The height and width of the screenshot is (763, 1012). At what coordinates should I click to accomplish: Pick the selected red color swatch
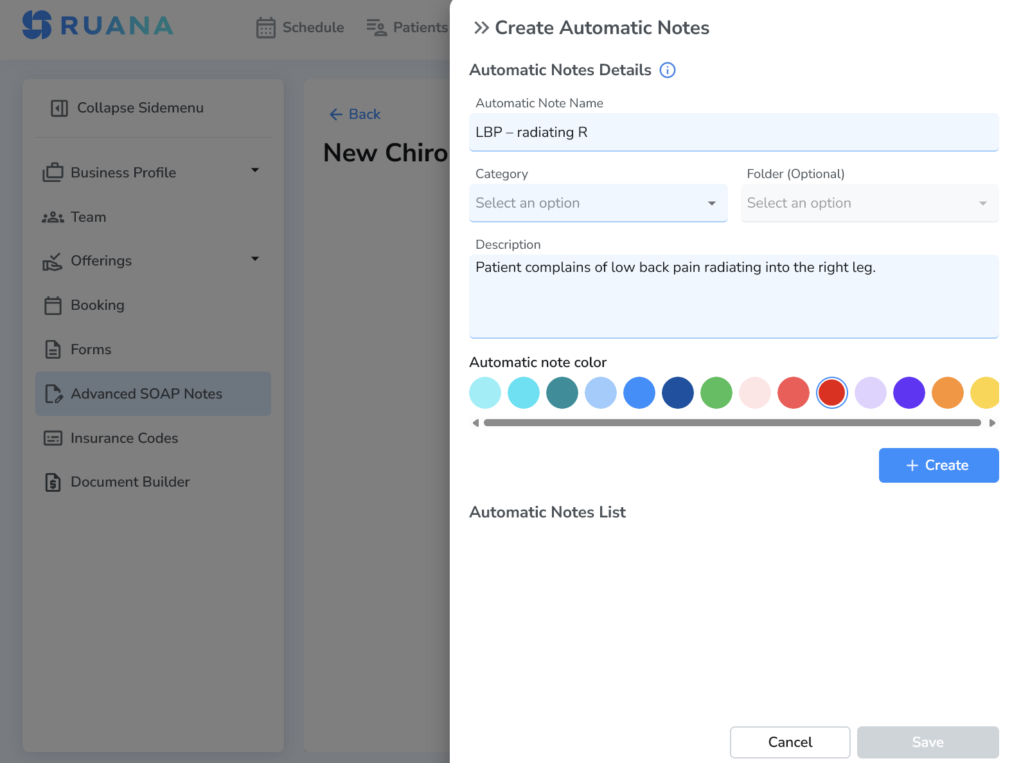tap(832, 393)
